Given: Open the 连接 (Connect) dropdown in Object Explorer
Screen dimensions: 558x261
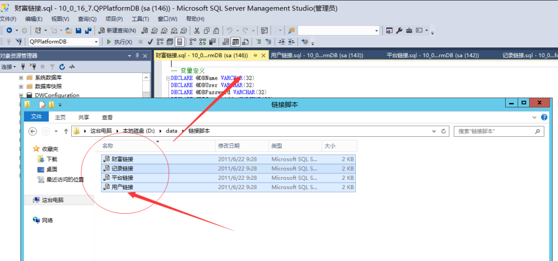Looking at the screenshot, I should pyautogui.click(x=9, y=66).
